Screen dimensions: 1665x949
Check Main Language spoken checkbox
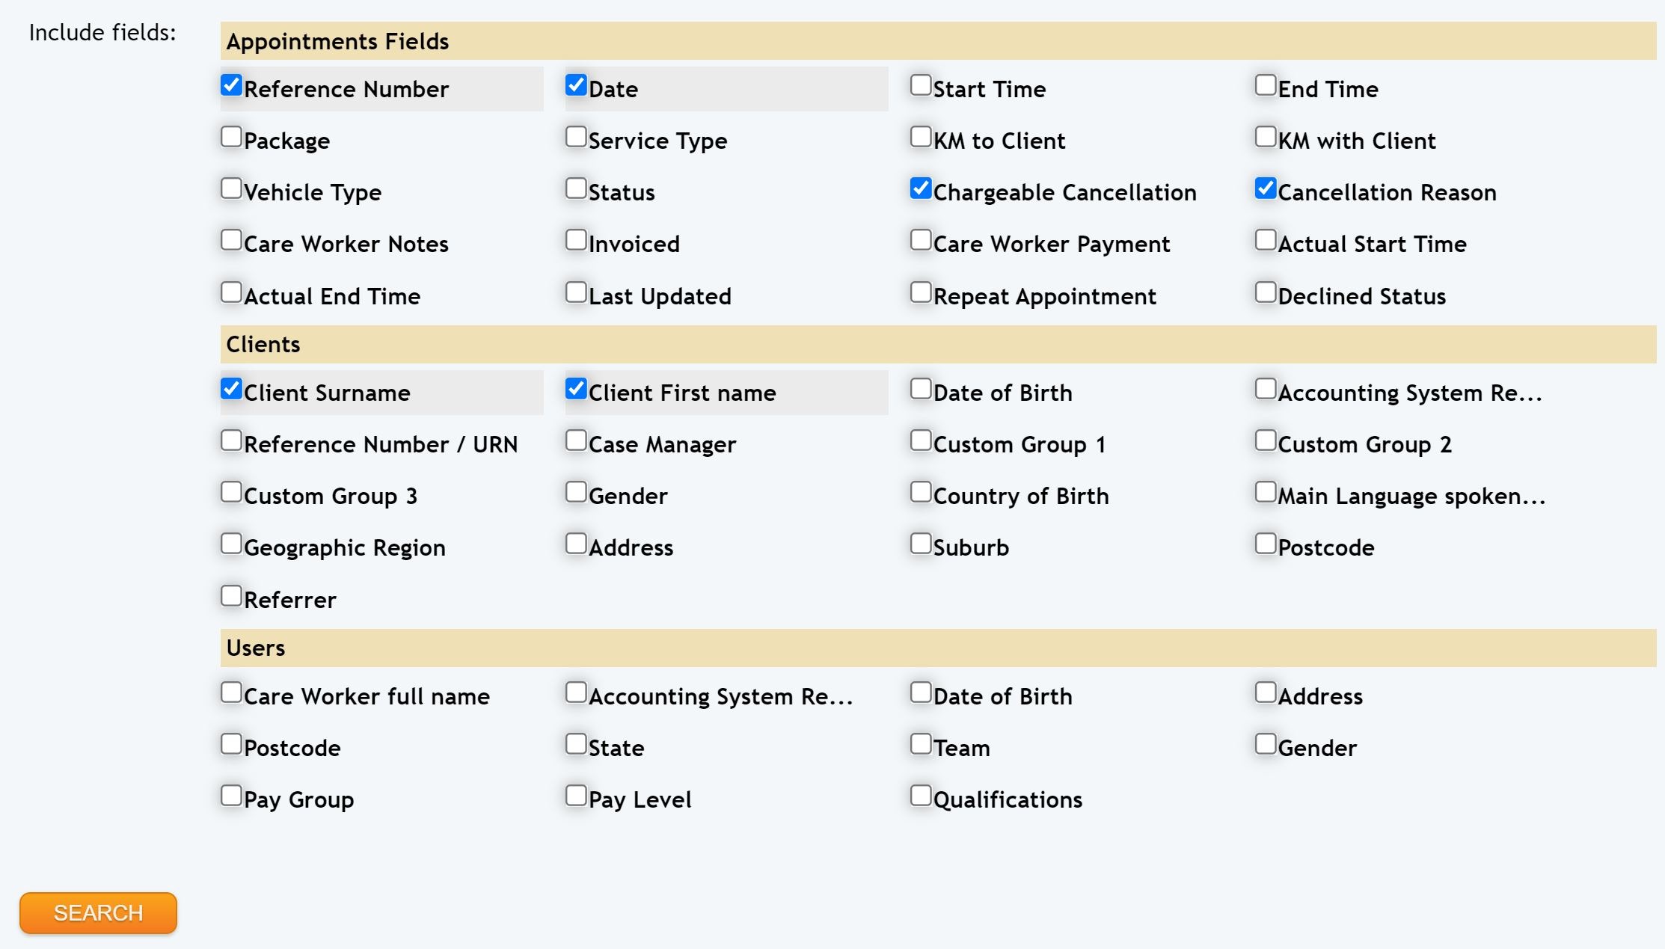click(x=1266, y=492)
